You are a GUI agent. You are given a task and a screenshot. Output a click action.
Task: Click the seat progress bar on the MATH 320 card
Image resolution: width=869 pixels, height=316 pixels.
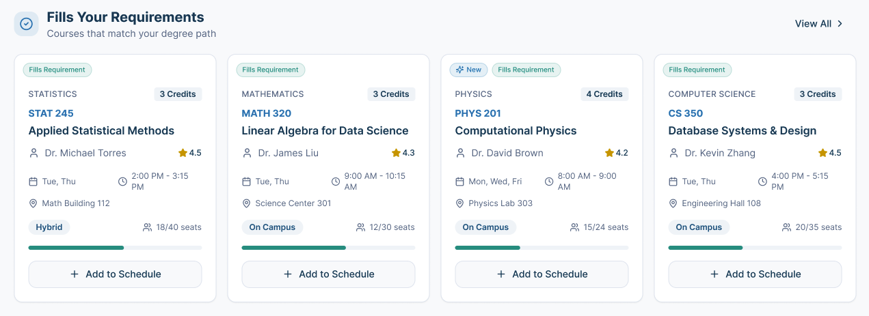coord(328,247)
